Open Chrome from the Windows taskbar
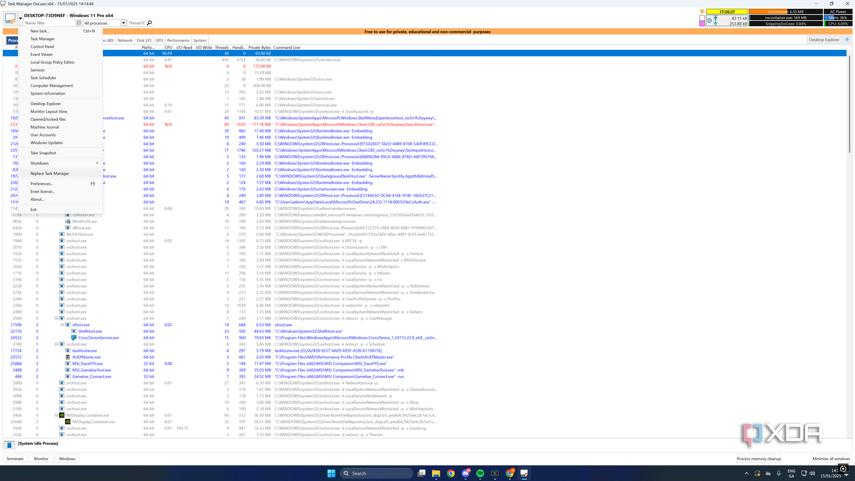 coord(450,473)
